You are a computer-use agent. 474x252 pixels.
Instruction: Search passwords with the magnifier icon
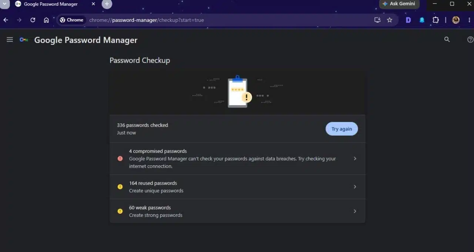[x=447, y=40]
